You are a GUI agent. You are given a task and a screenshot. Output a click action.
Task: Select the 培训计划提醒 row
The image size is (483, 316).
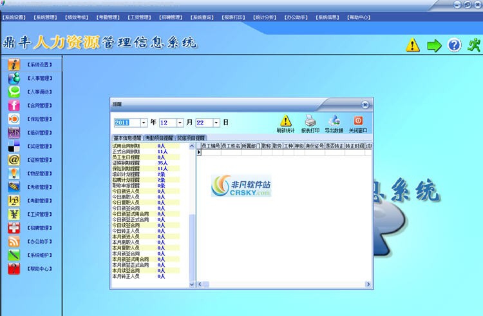click(146, 174)
